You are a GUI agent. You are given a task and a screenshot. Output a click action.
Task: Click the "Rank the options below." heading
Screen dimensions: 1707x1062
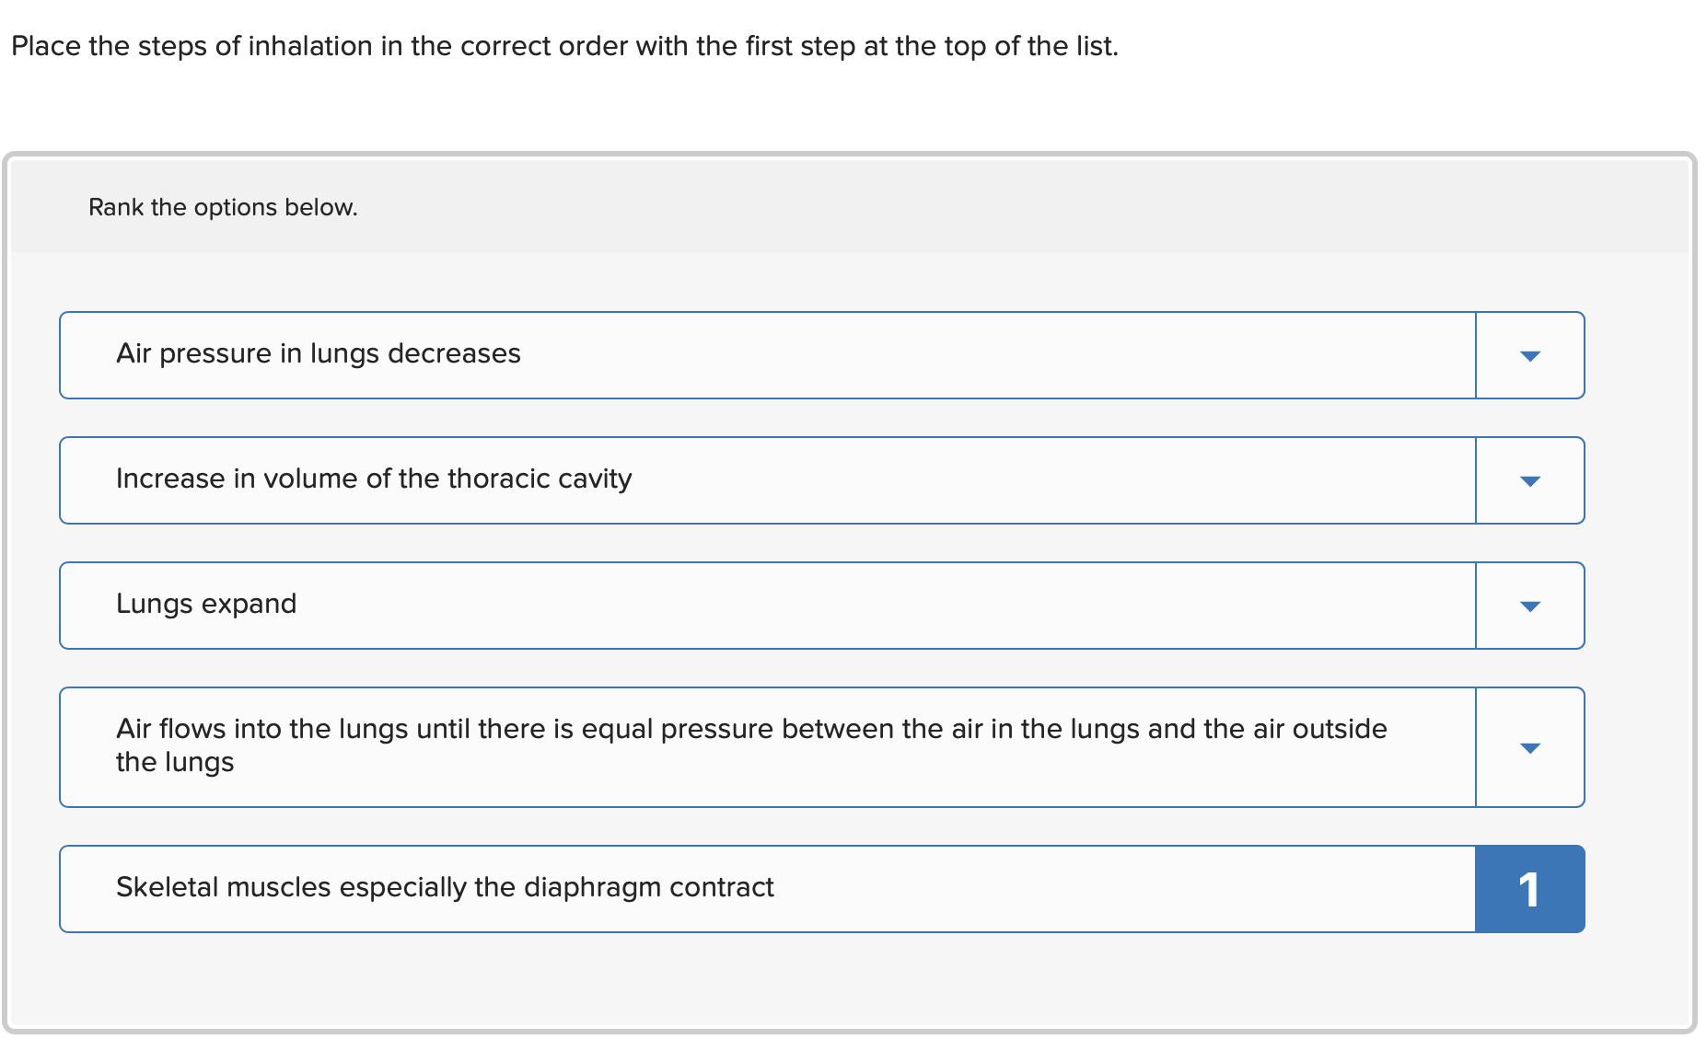pos(223,208)
